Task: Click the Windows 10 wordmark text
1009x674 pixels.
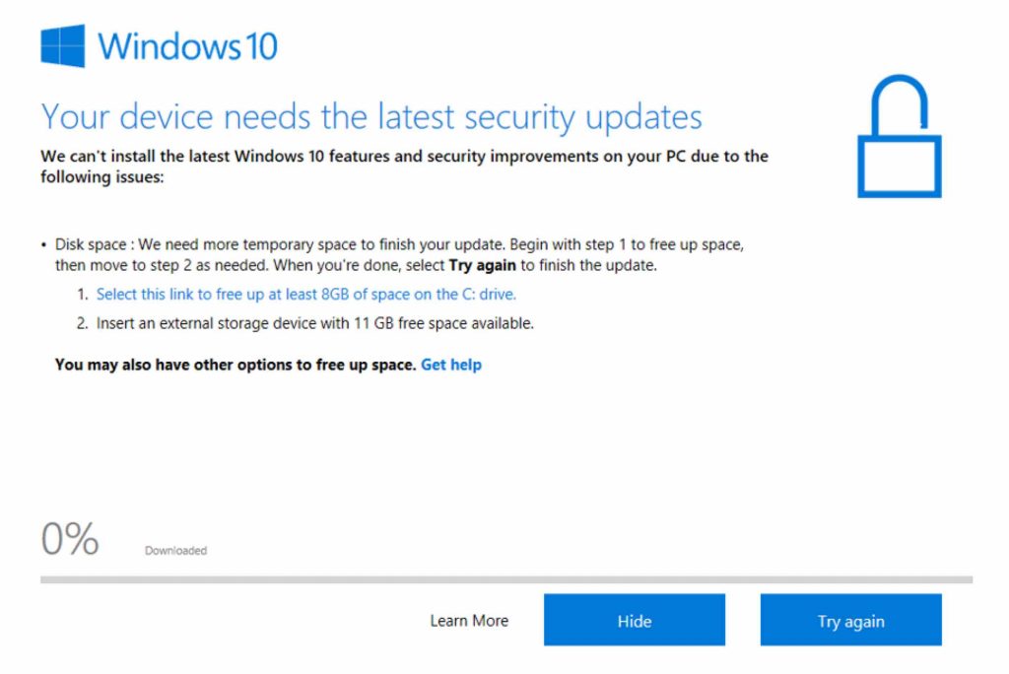Action: tap(187, 45)
